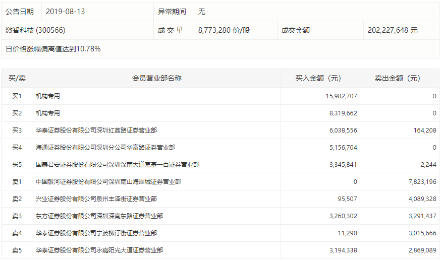Screen dimensions: 442x261
Task: Select turnover value 202,227,648 元
Action: [393, 30]
